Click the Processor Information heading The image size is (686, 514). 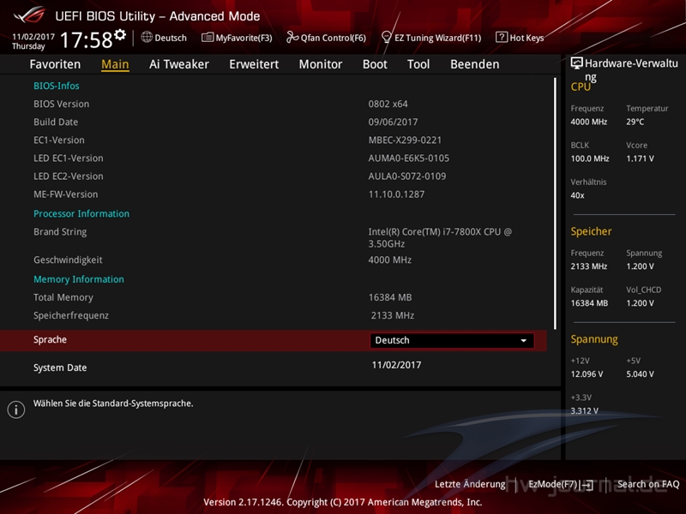(81, 213)
